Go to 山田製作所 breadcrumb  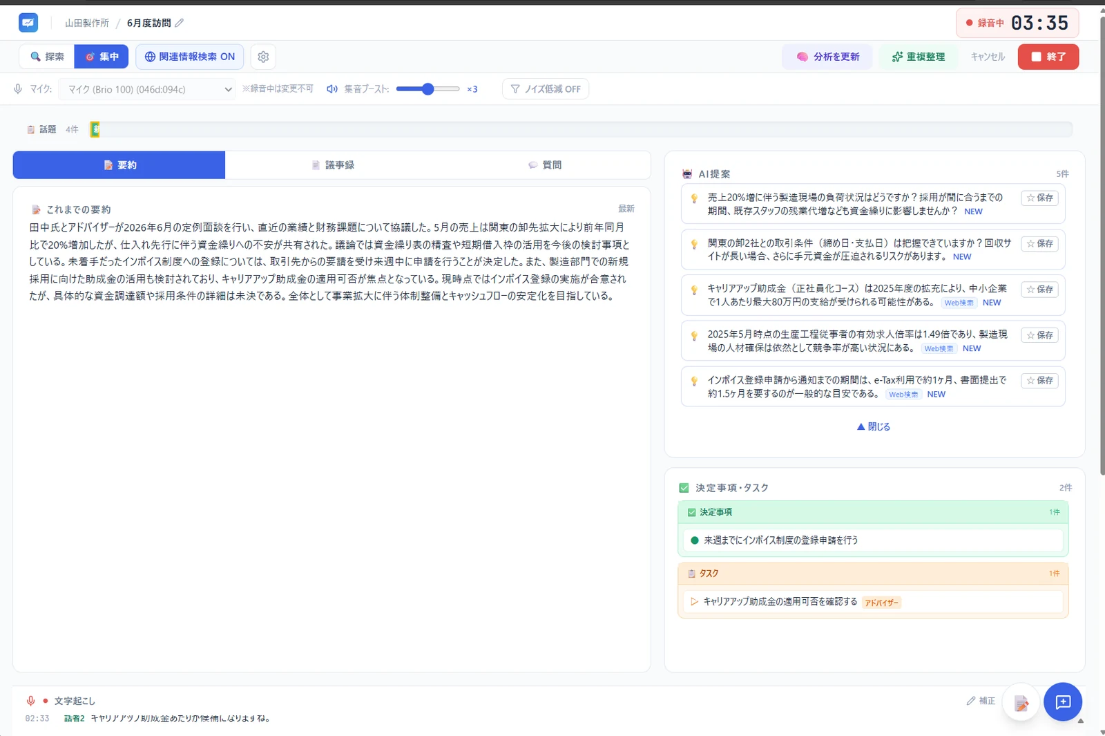(87, 23)
